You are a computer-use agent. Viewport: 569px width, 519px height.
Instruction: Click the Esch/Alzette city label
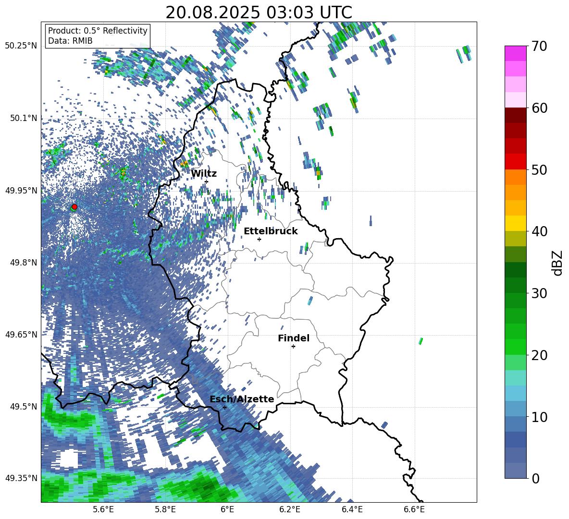point(242,399)
